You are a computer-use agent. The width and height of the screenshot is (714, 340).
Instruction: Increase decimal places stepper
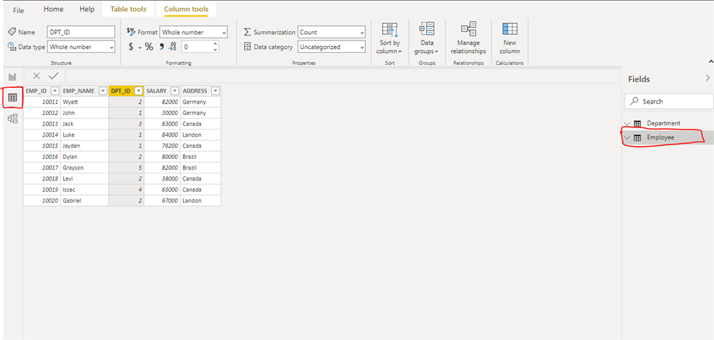click(x=215, y=44)
